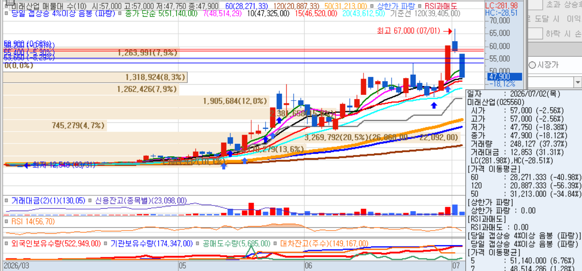Click the RSI과매도 indicator legend marker
Screen dimensions: 582x271
pos(420,6)
